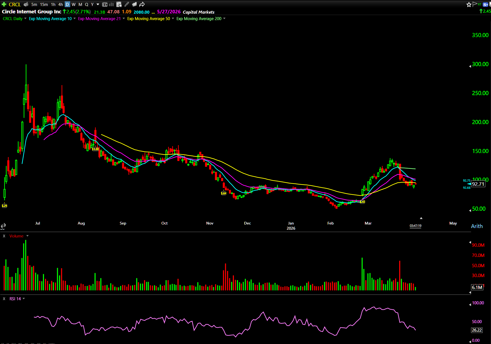Select the 15m timeframe

tap(44, 4)
